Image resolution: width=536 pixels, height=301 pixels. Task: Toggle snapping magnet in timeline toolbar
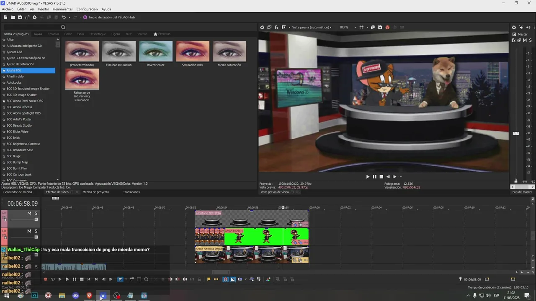[226, 279]
